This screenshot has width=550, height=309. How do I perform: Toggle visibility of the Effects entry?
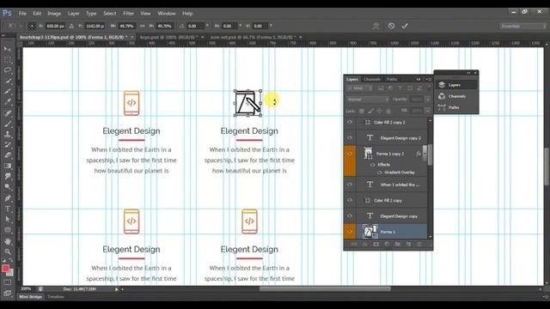pos(372,165)
